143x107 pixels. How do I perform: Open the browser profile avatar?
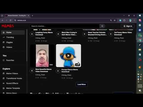130,20
